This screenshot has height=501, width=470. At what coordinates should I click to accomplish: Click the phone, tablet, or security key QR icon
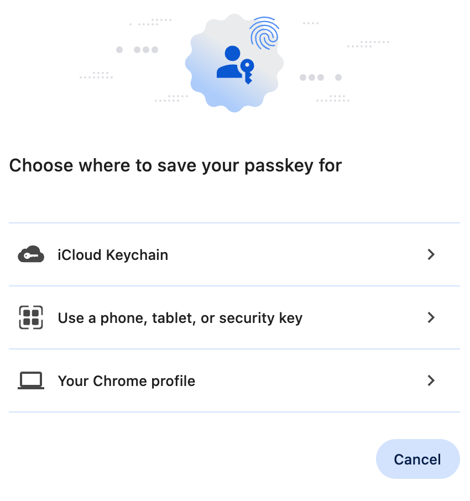coord(31,317)
